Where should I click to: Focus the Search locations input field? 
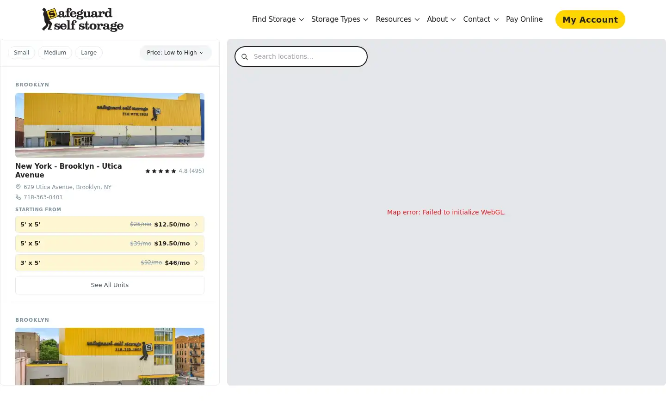point(301,57)
